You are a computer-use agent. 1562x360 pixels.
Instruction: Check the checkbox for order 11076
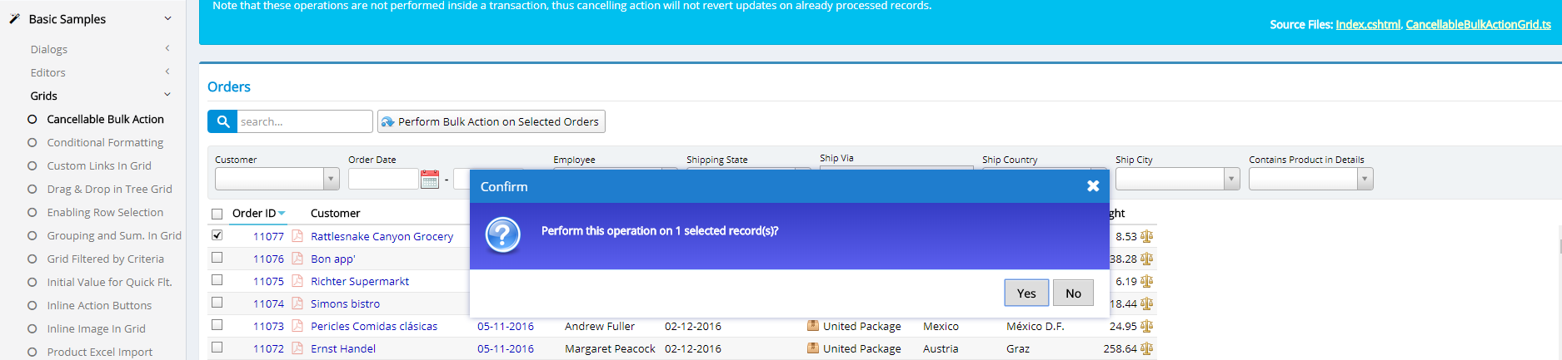point(217,258)
